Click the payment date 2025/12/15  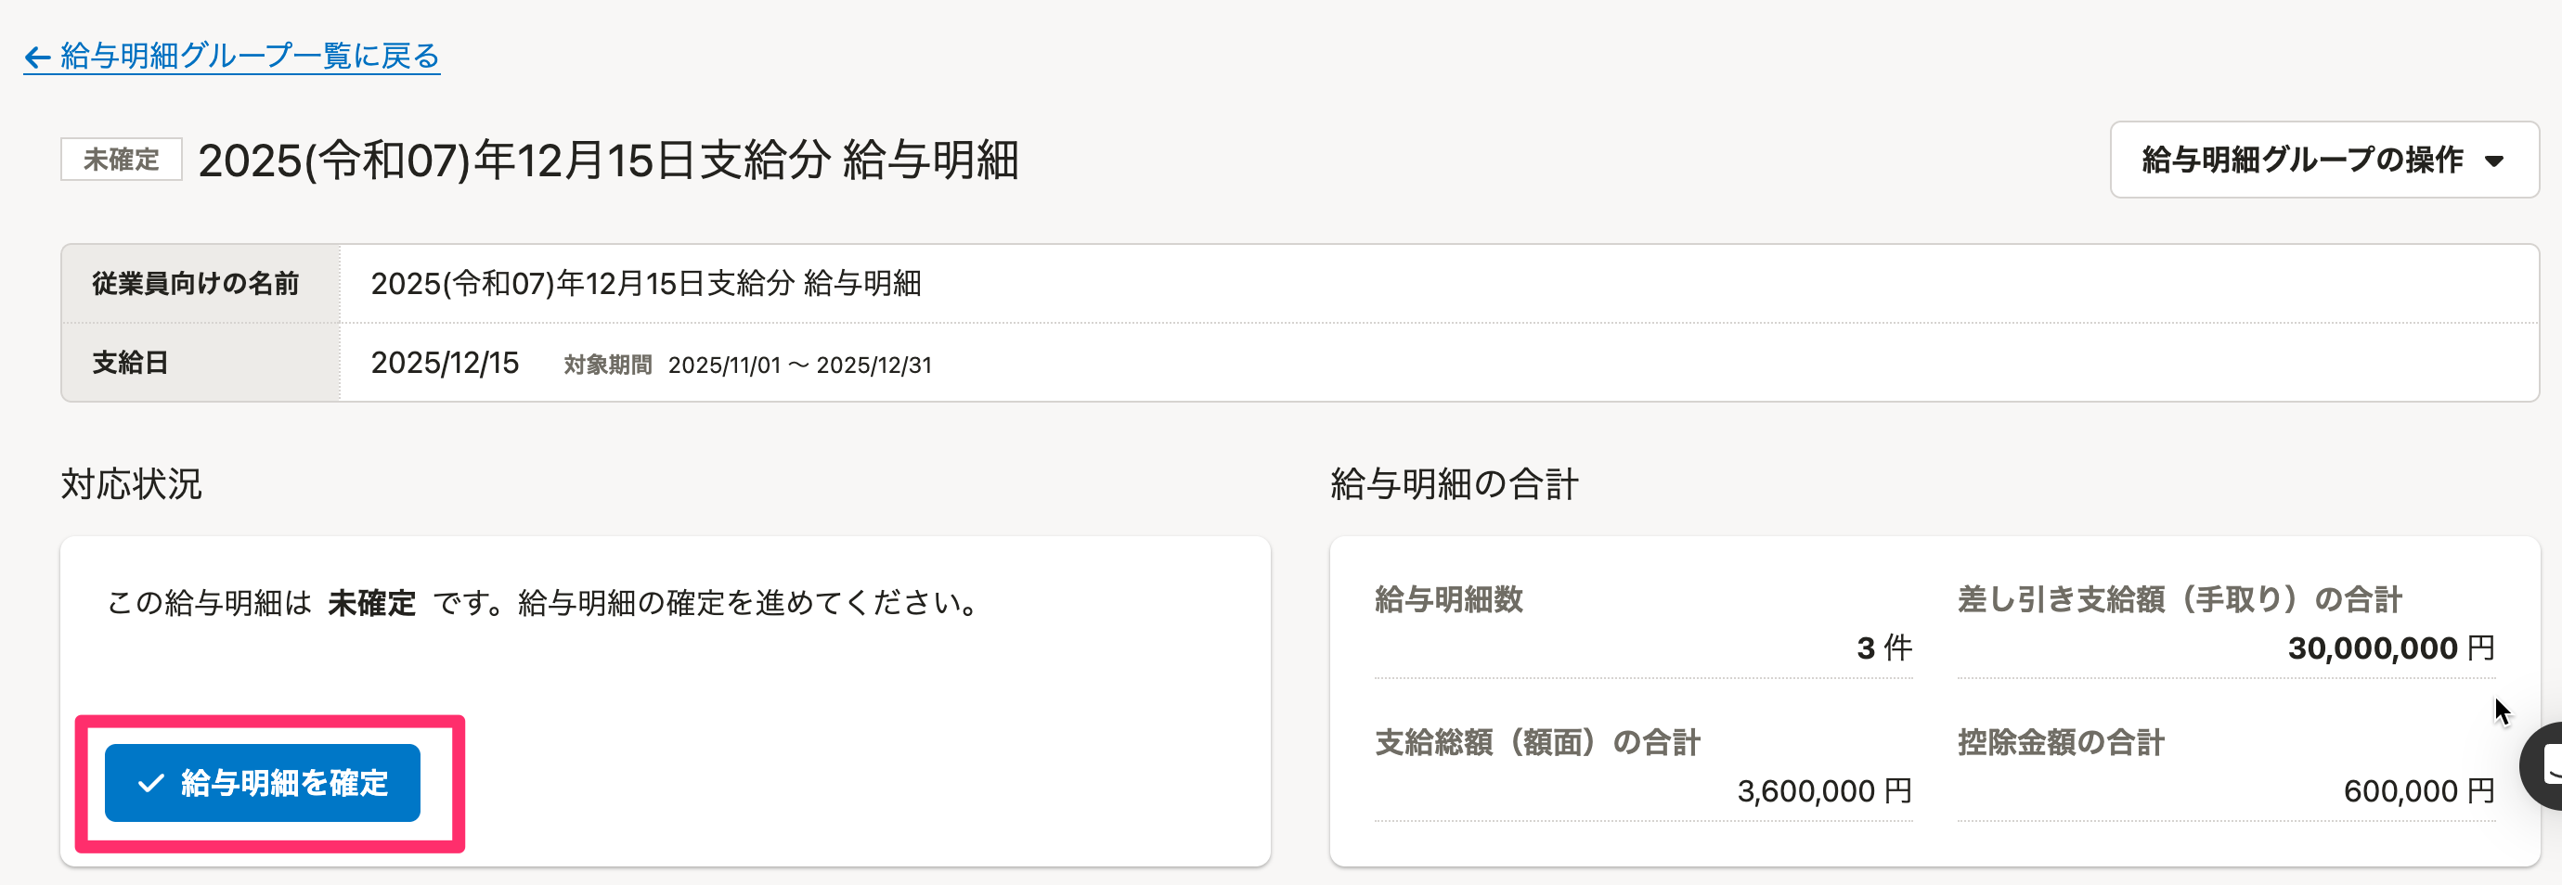445,363
